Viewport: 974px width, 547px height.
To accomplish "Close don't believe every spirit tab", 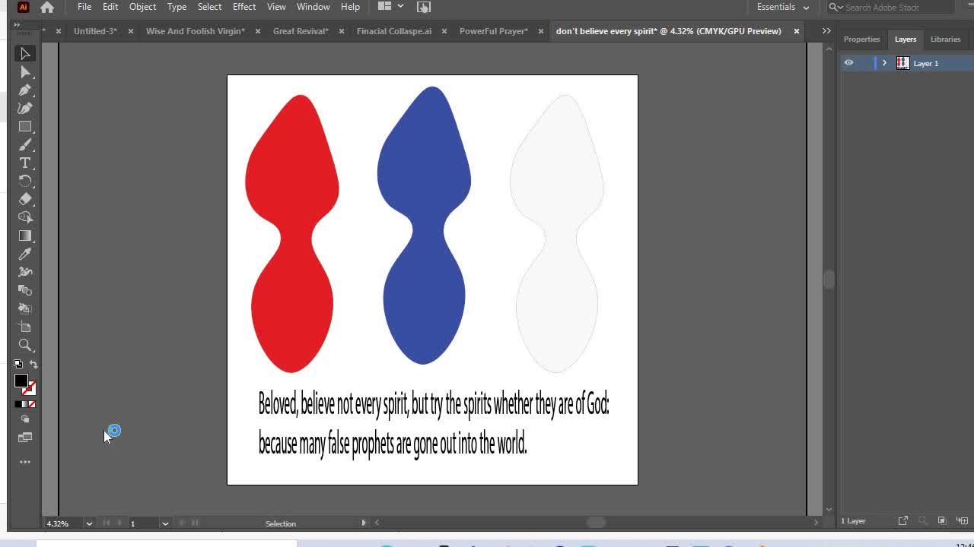I will [x=797, y=31].
